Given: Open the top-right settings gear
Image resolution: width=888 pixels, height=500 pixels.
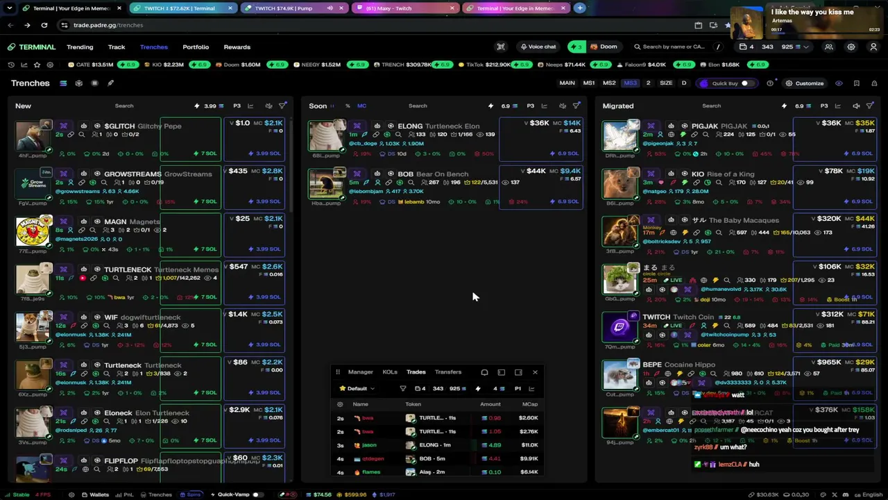Looking at the screenshot, I should (x=851, y=47).
